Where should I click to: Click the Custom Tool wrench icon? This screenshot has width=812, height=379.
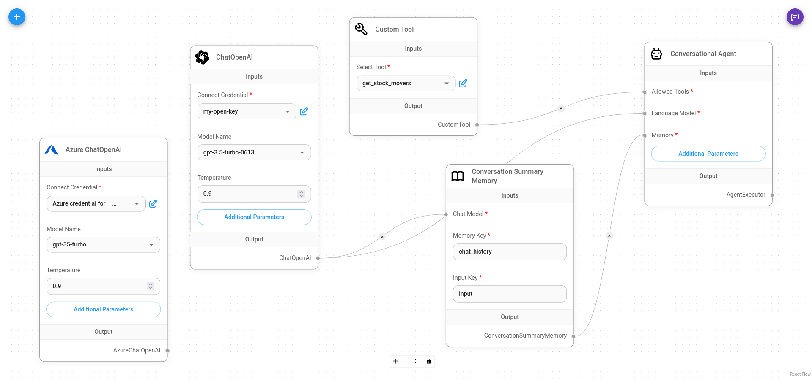click(x=361, y=29)
